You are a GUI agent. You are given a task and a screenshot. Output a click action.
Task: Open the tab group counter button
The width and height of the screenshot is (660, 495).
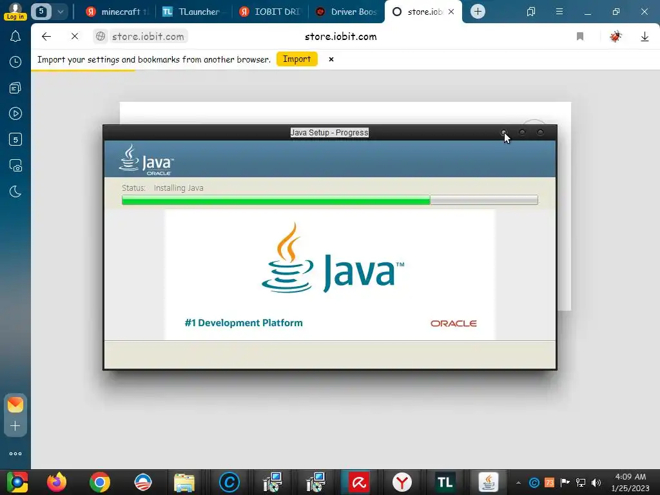[41, 12]
